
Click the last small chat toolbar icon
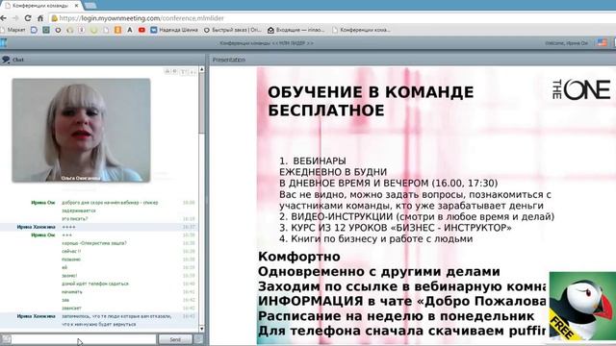click(x=192, y=72)
